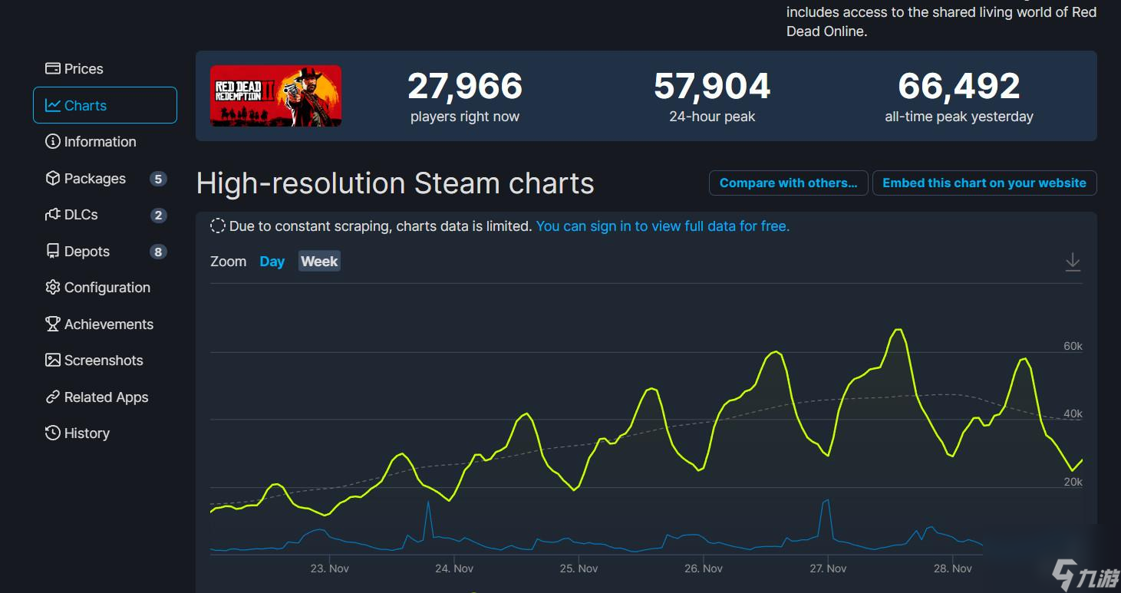The width and height of the screenshot is (1121, 593).
Task: Click the 27,966 players right now figure
Action: point(465,86)
